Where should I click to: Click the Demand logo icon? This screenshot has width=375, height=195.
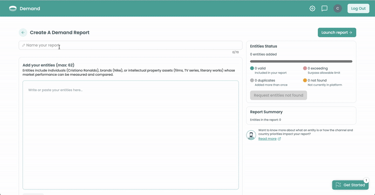13,8
